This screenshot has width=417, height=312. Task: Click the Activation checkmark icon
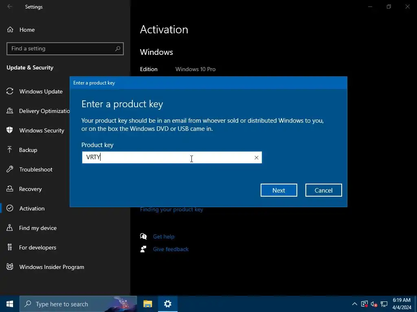[10, 208]
